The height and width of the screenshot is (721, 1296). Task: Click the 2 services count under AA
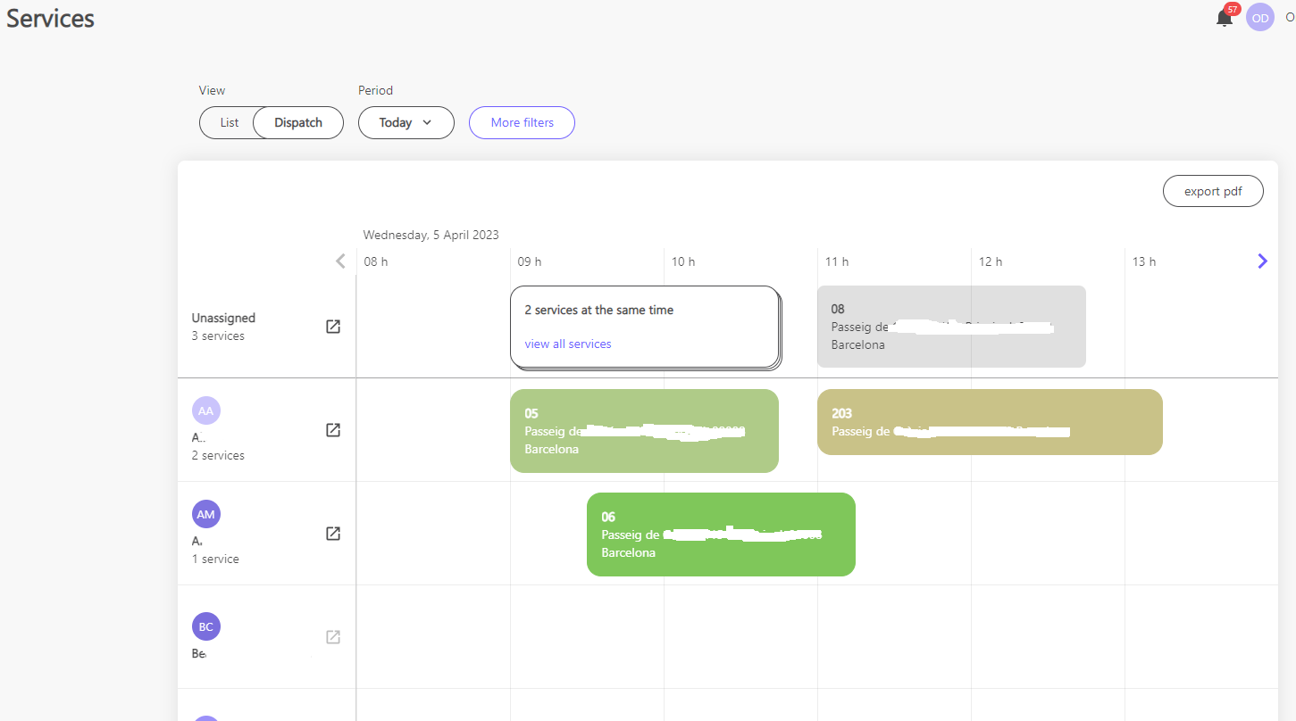point(218,455)
